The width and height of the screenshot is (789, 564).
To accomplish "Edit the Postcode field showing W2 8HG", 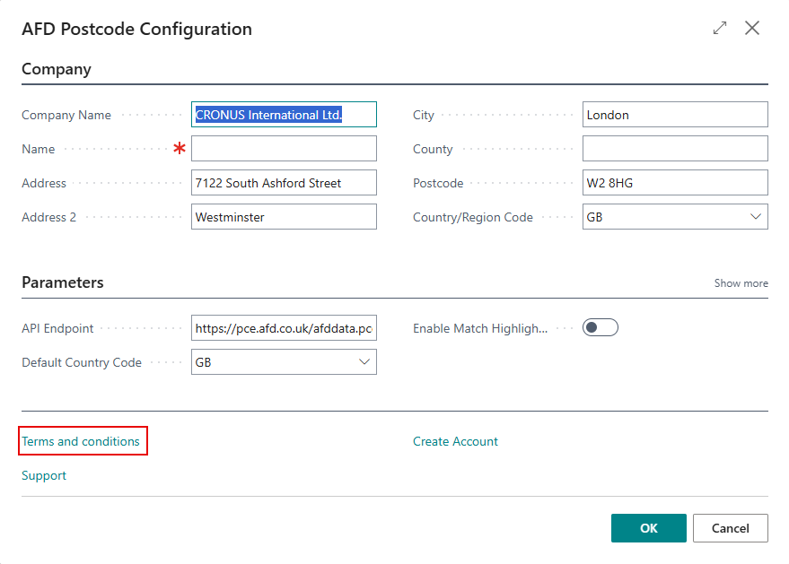I will [675, 182].
